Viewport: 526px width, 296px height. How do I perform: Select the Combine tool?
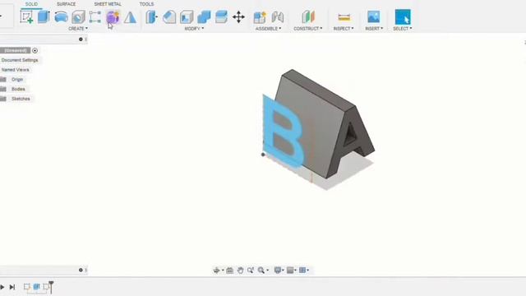(204, 16)
